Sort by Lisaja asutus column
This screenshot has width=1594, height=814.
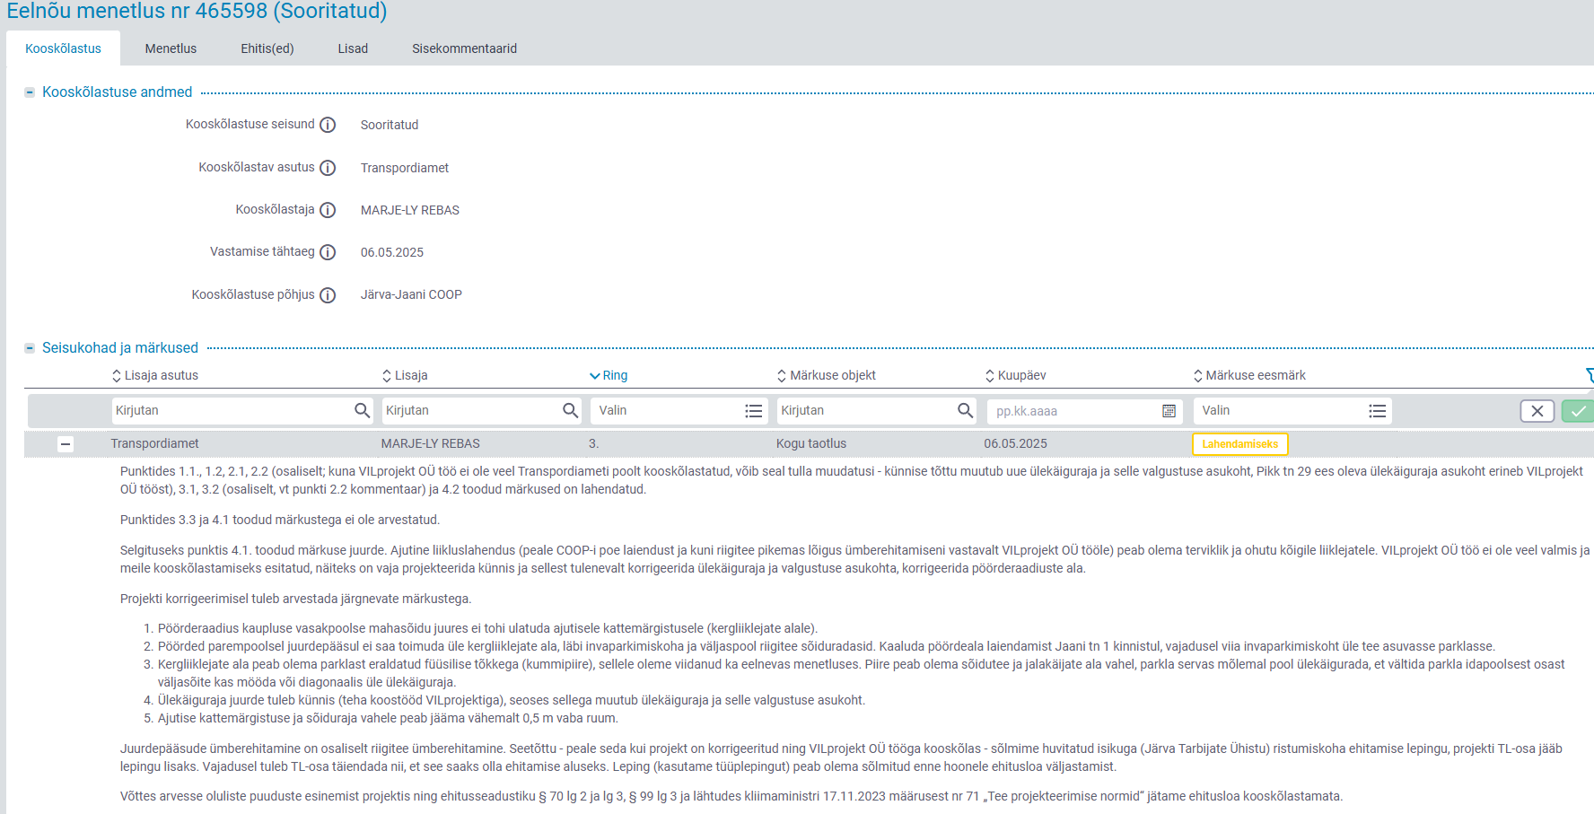(x=154, y=375)
